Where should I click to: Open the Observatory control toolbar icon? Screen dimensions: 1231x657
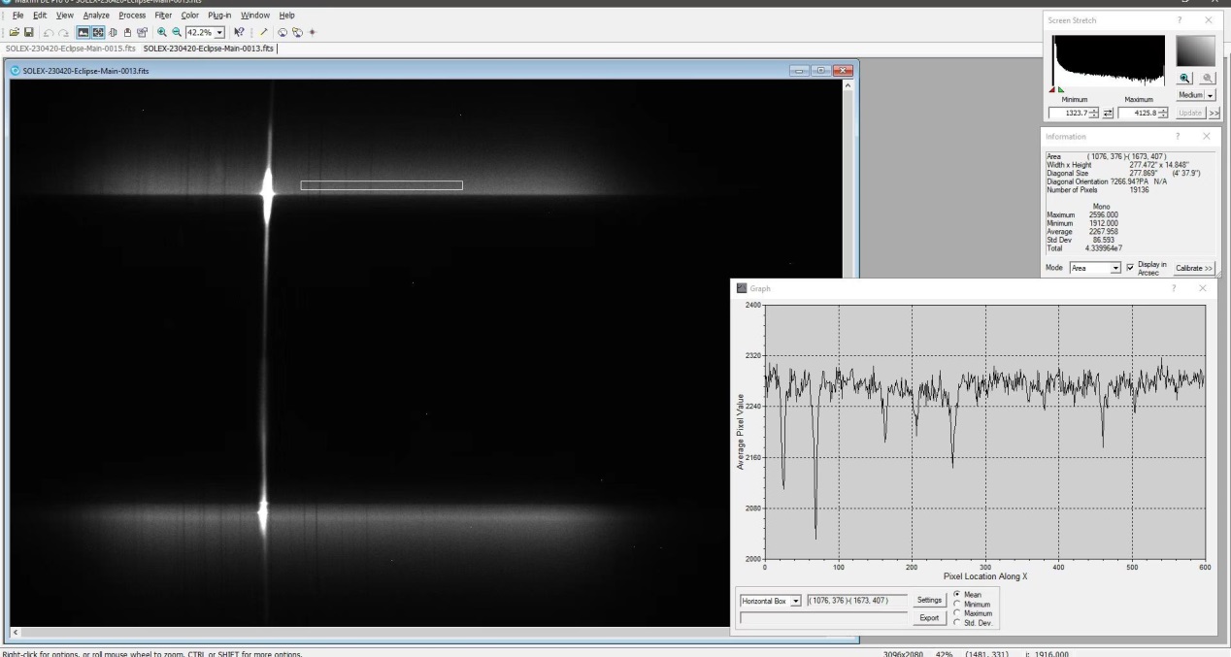[283, 32]
